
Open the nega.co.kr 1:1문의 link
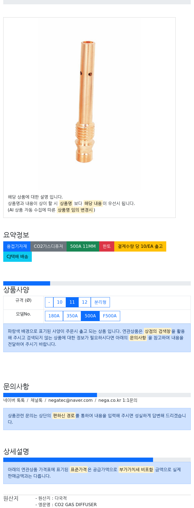[x=118, y=400]
